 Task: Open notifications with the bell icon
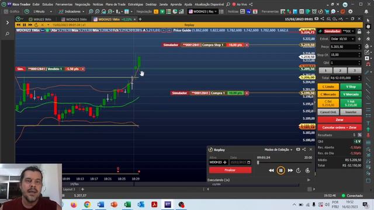point(366,12)
